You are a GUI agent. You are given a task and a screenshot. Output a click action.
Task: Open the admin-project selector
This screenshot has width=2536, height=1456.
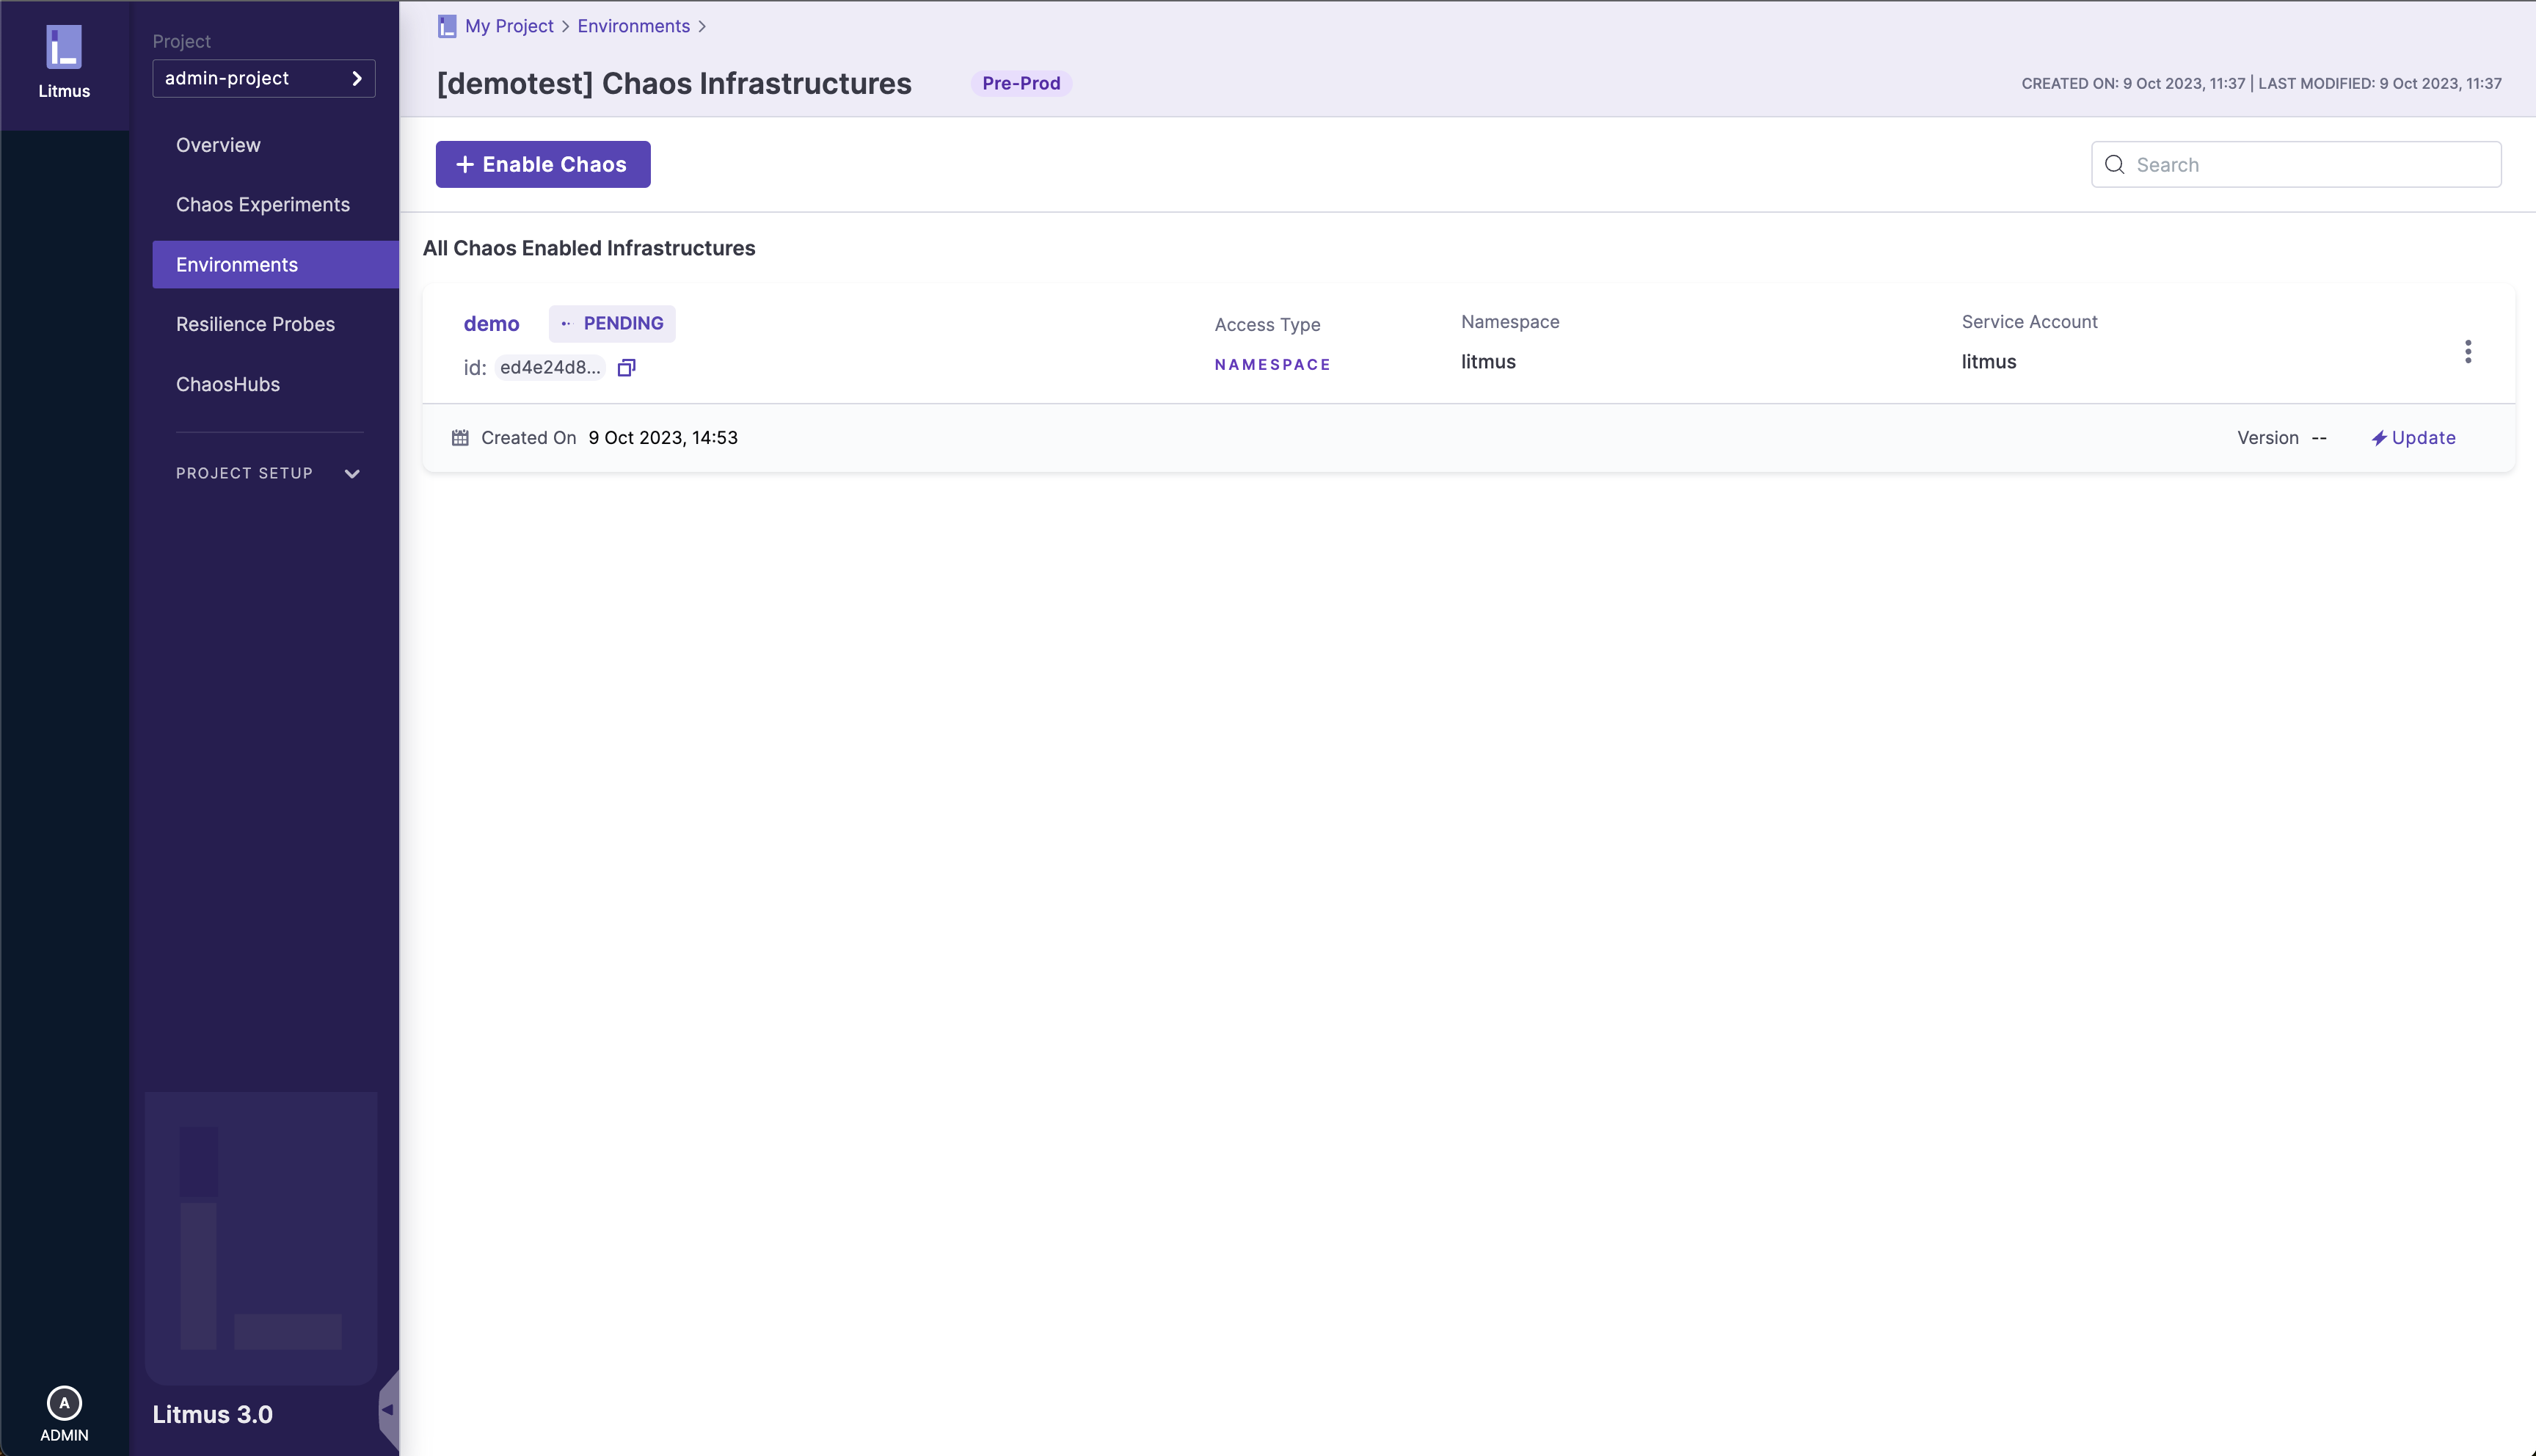[264, 78]
